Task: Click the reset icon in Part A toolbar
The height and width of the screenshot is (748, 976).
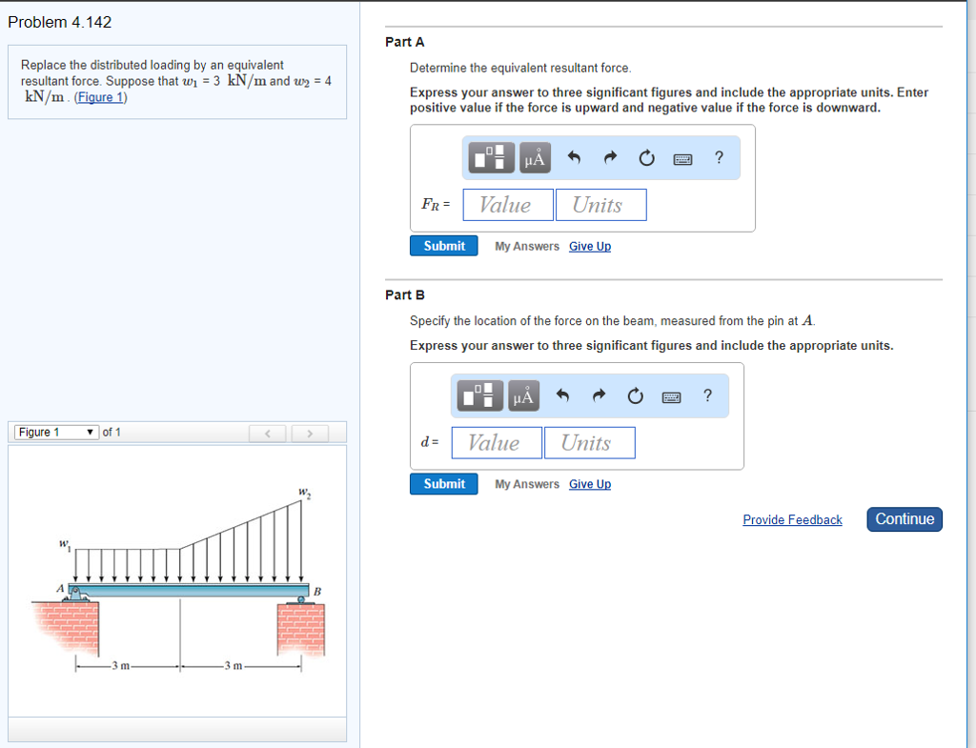Action: coord(647,158)
